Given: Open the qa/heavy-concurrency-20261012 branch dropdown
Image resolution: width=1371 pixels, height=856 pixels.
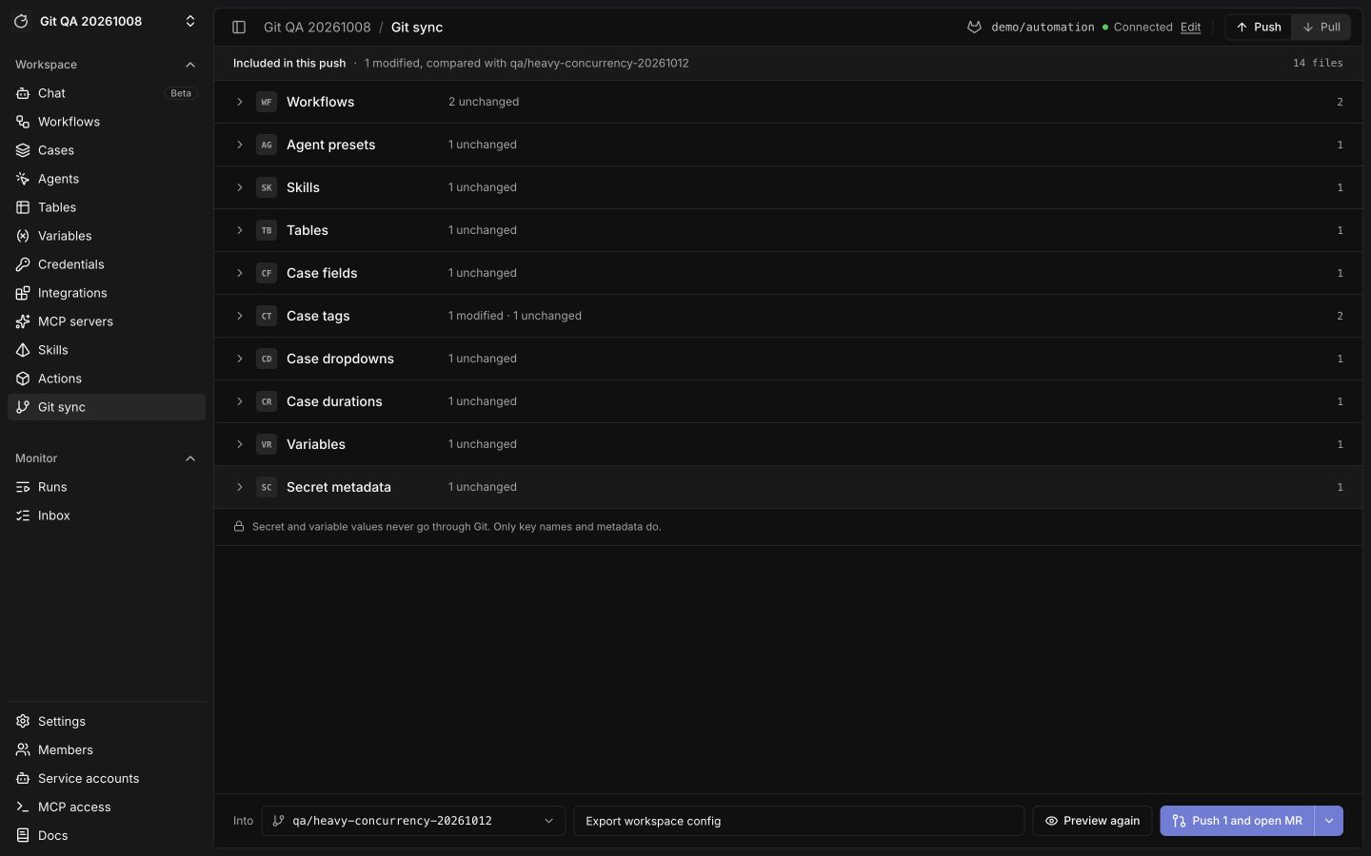Looking at the screenshot, I should 413,821.
